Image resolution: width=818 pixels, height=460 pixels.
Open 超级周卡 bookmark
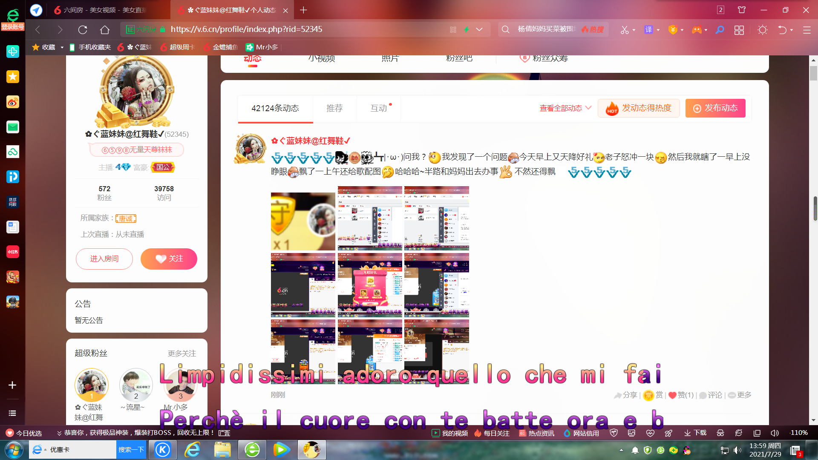pos(178,47)
